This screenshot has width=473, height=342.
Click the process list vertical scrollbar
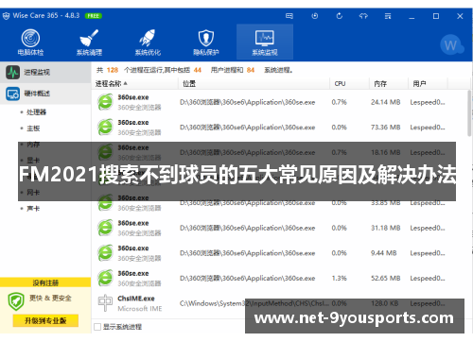[469, 113]
